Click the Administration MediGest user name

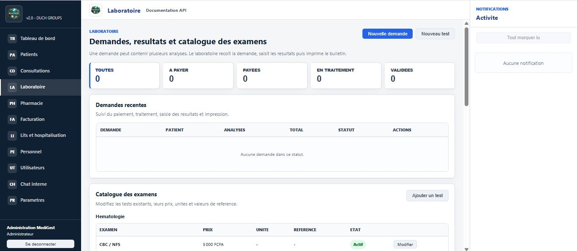click(31, 228)
